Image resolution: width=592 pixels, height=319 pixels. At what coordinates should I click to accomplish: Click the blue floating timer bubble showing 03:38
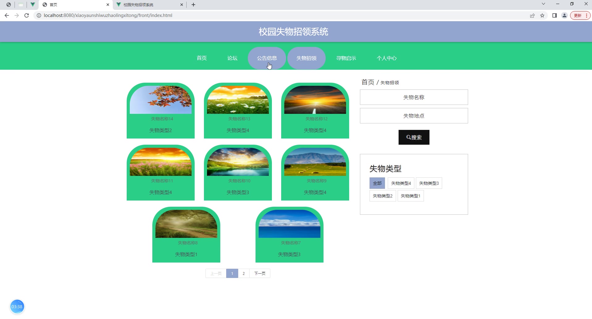tap(17, 306)
